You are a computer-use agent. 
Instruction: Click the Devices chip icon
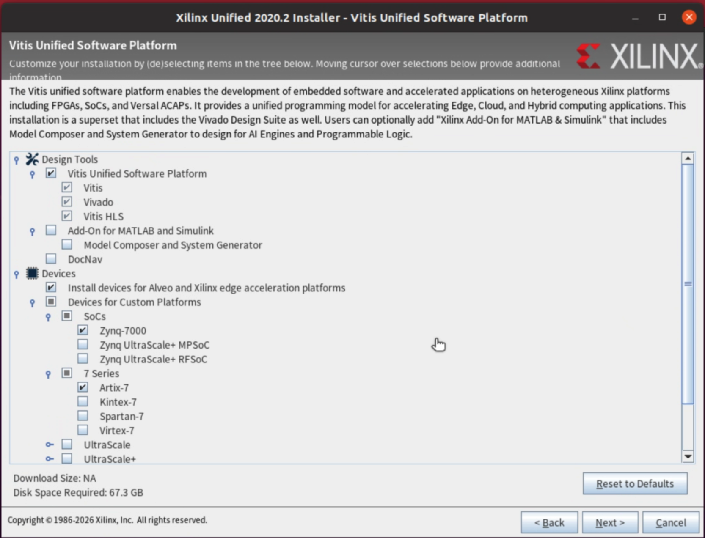coord(32,274)
